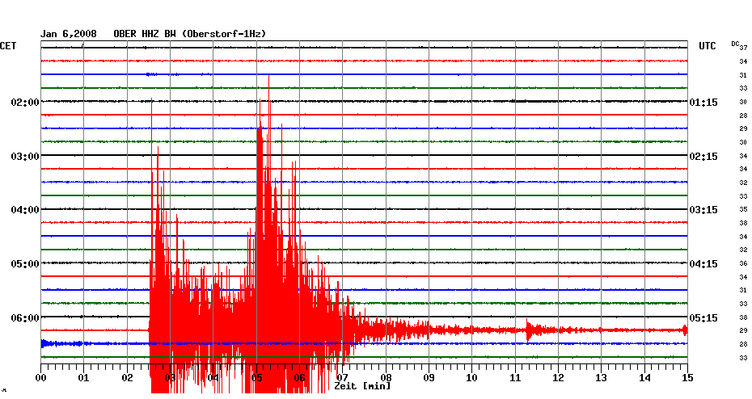This screenshot has height=399, width=752.
Task: Select the CET time label "03:00"
Action: [x=25, y=157]
